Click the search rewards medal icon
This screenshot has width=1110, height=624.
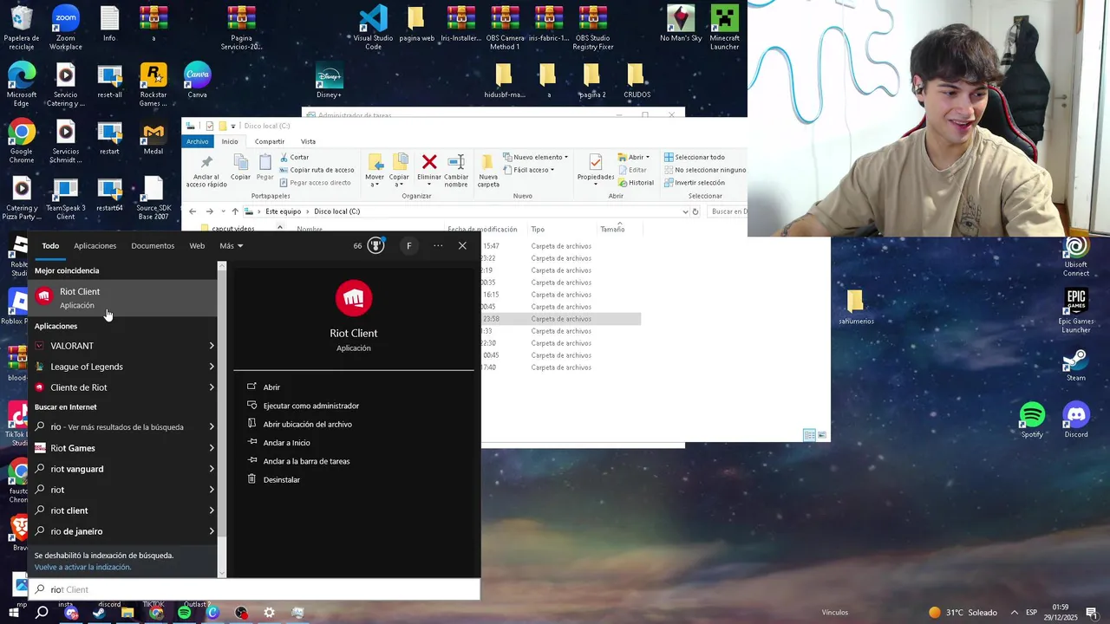(x=375, y=246)
